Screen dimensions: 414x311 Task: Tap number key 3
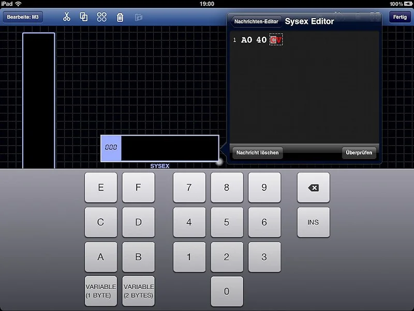tap(264, 257)
